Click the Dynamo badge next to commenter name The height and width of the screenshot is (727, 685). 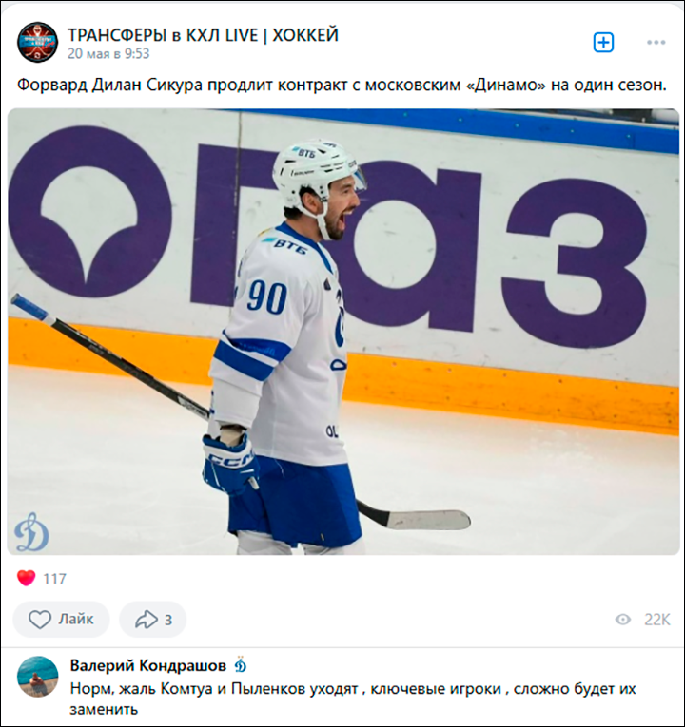[x=240, y=665]
